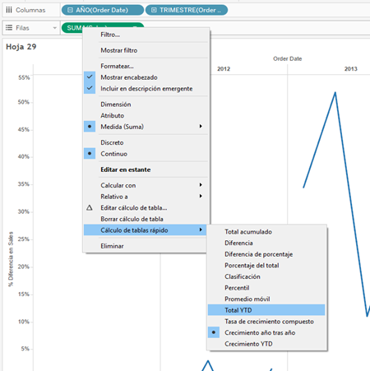Click the Columnas shelf icon
Viewport: 370px width, 371px height.
pos(9,10)
